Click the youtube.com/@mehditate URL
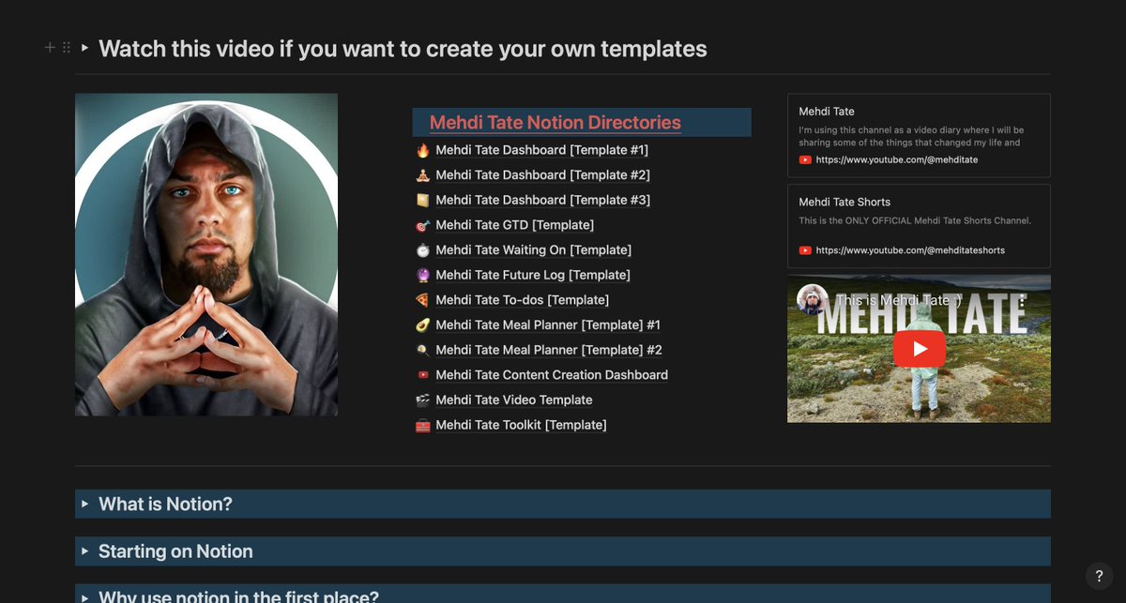The width and height of the screenshot is (1126, 603). coord(897,160)
